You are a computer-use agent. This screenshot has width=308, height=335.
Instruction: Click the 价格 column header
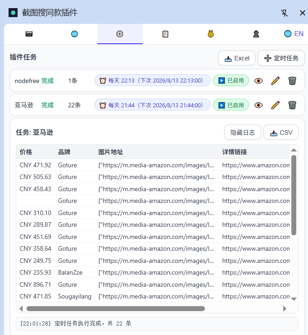tap(26, 152)
